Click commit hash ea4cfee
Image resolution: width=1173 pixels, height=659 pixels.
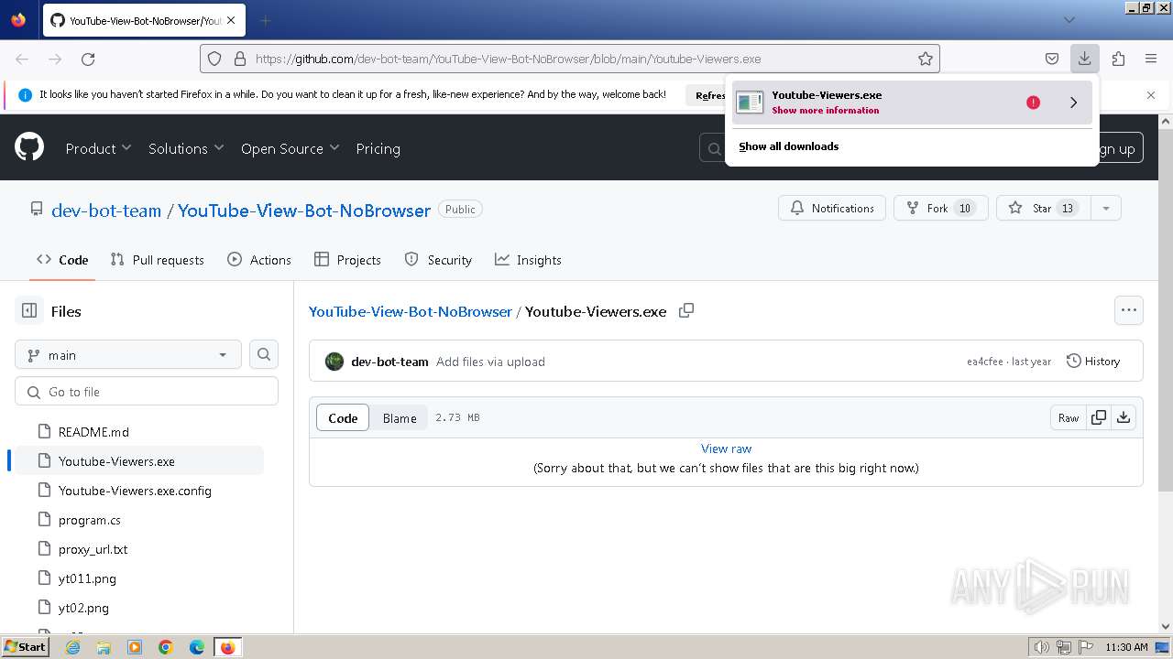coord(984,362)
